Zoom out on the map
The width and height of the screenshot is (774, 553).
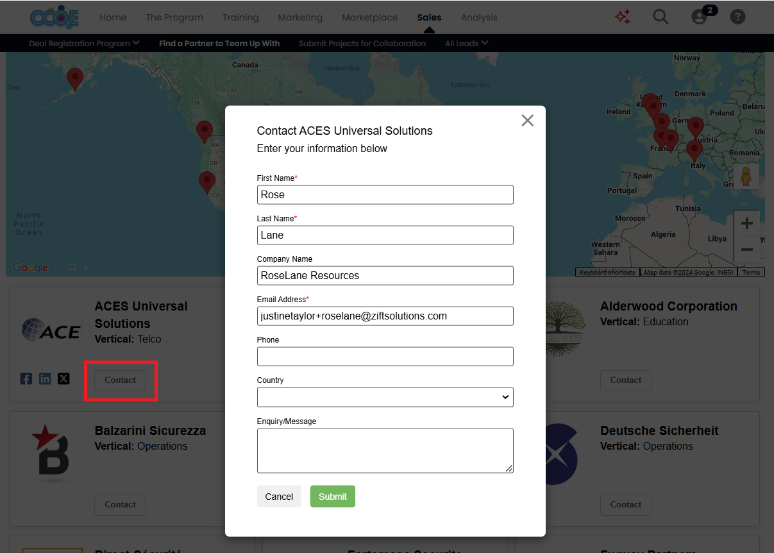(746, 249)
